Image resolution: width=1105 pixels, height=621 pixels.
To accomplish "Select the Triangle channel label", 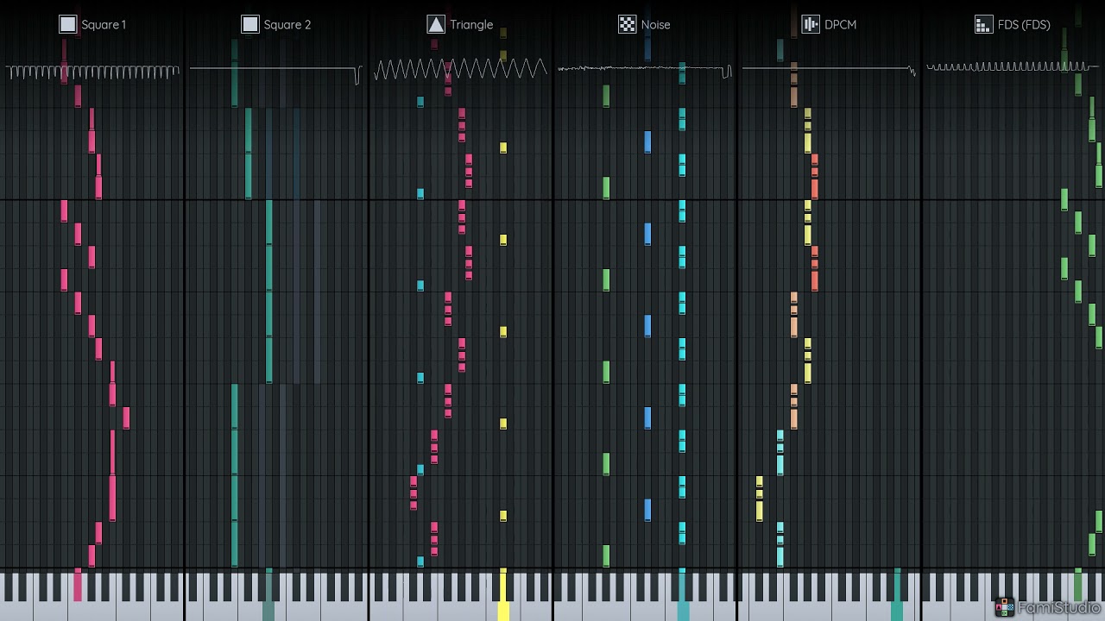I will coord(471,24).
